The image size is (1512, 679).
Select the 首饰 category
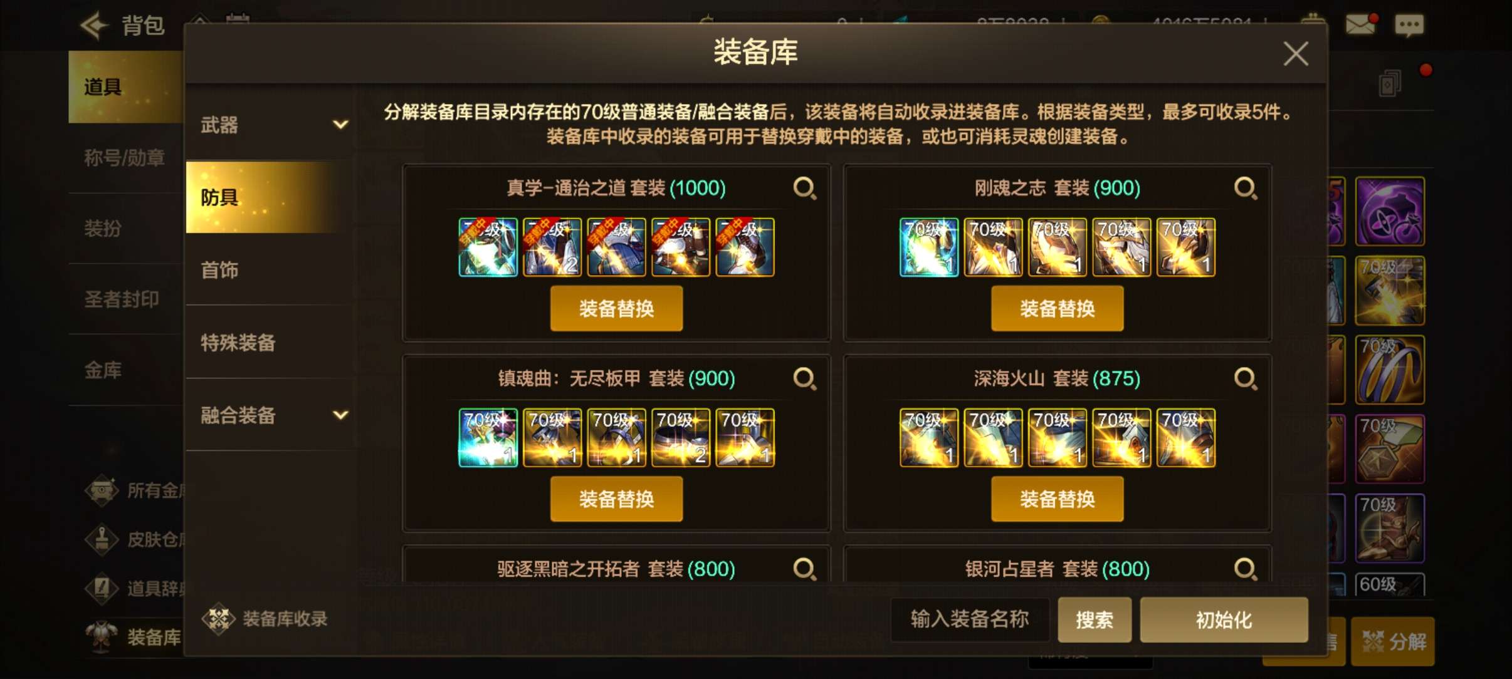pyautogui.click(x=270, y=269)
